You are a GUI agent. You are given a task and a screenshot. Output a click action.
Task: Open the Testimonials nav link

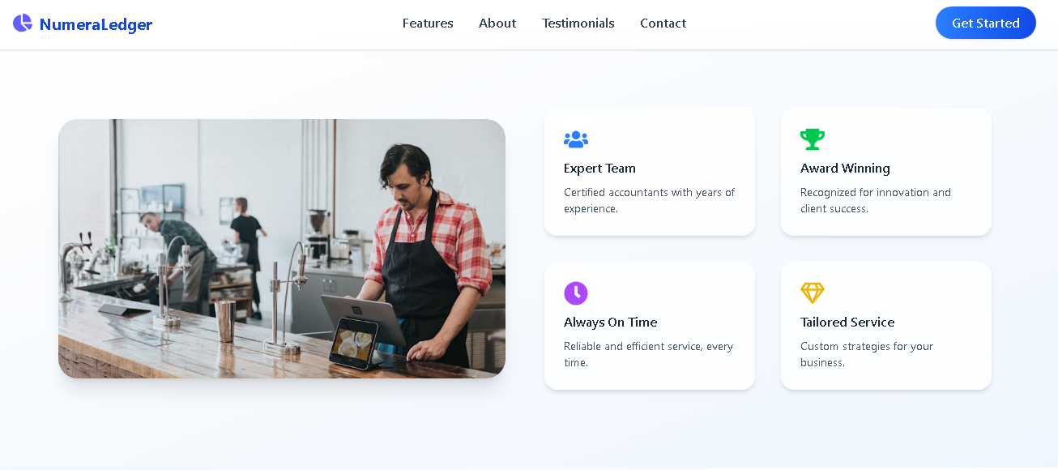click(578, 23)
